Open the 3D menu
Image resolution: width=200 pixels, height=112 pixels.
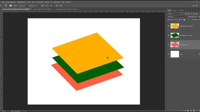click(52, 2)
